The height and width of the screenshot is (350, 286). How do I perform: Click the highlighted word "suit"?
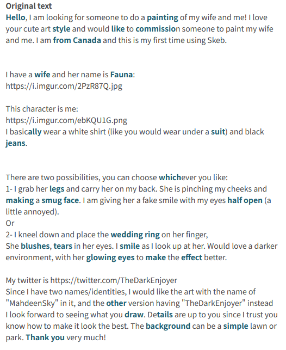(x=218, y=132)
